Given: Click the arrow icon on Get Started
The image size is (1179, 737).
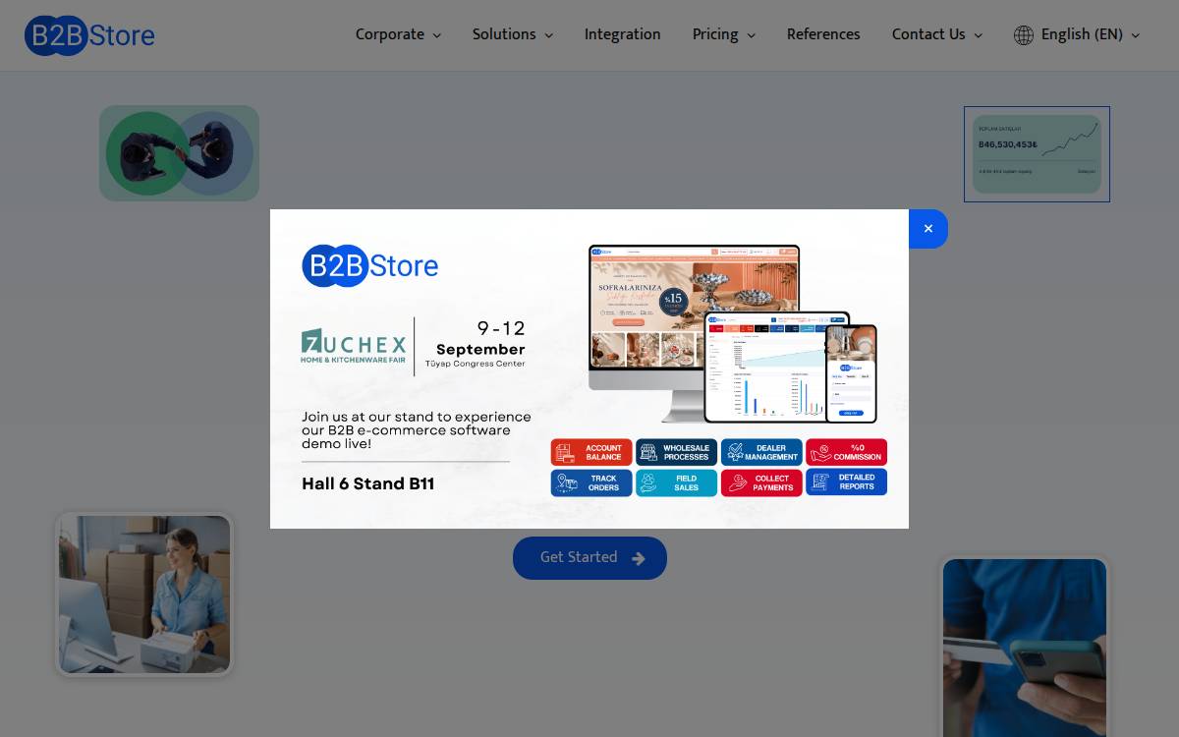Looking at the screenshot, I should coord(639,558).
